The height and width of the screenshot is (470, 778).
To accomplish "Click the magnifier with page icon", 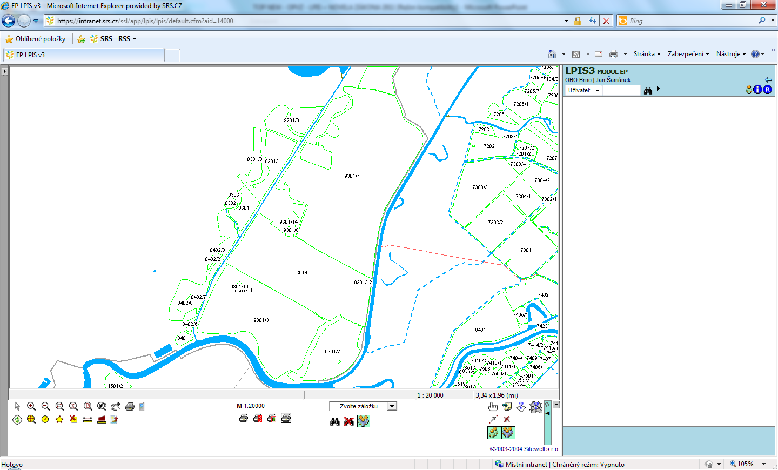I will coord(88,406).
